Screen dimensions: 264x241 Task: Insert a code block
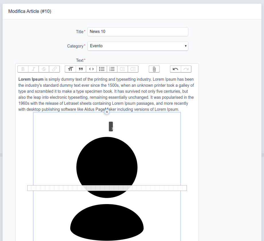click(91, 69)
